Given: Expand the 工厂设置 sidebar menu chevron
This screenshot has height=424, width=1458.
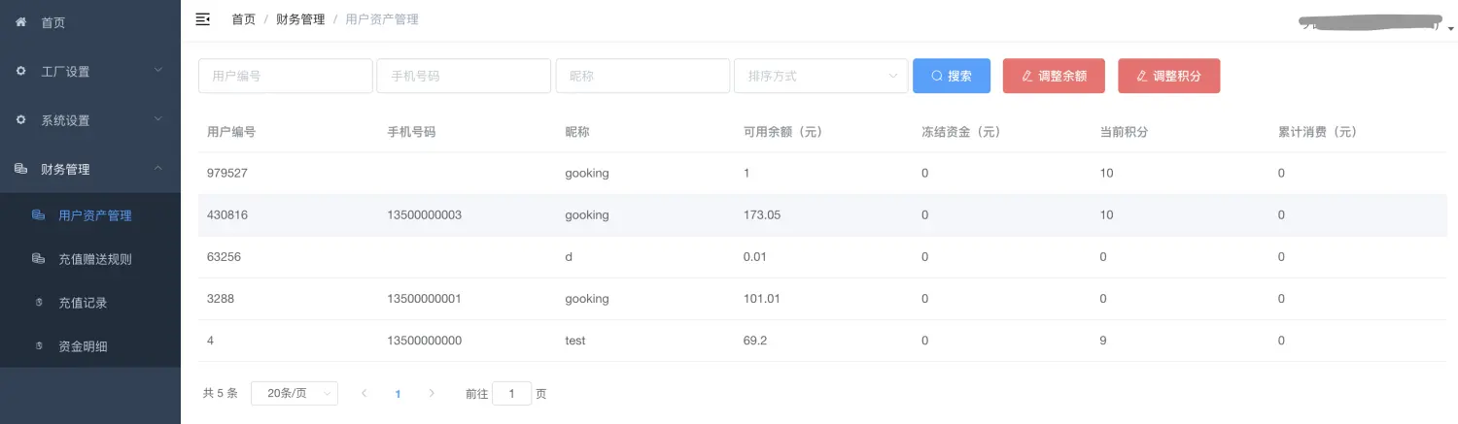Looking at the screenshot, I should (158, 70).
